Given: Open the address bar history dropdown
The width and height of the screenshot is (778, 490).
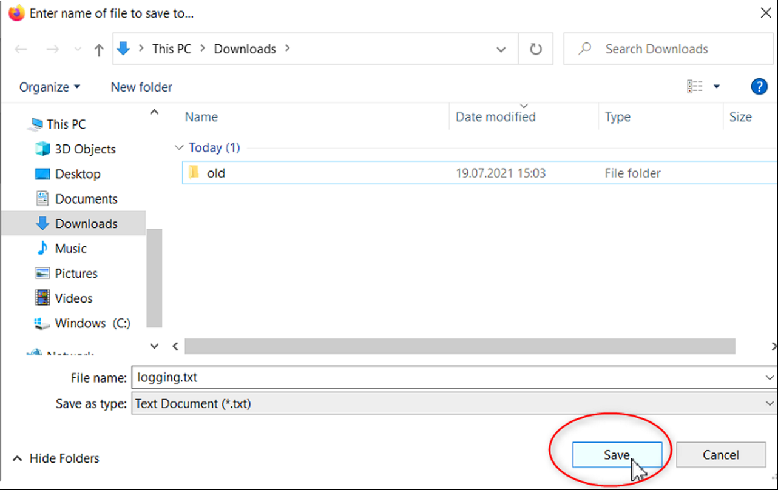Looking at the screenshot, I should pyautogui.click(x=501, y=50).
